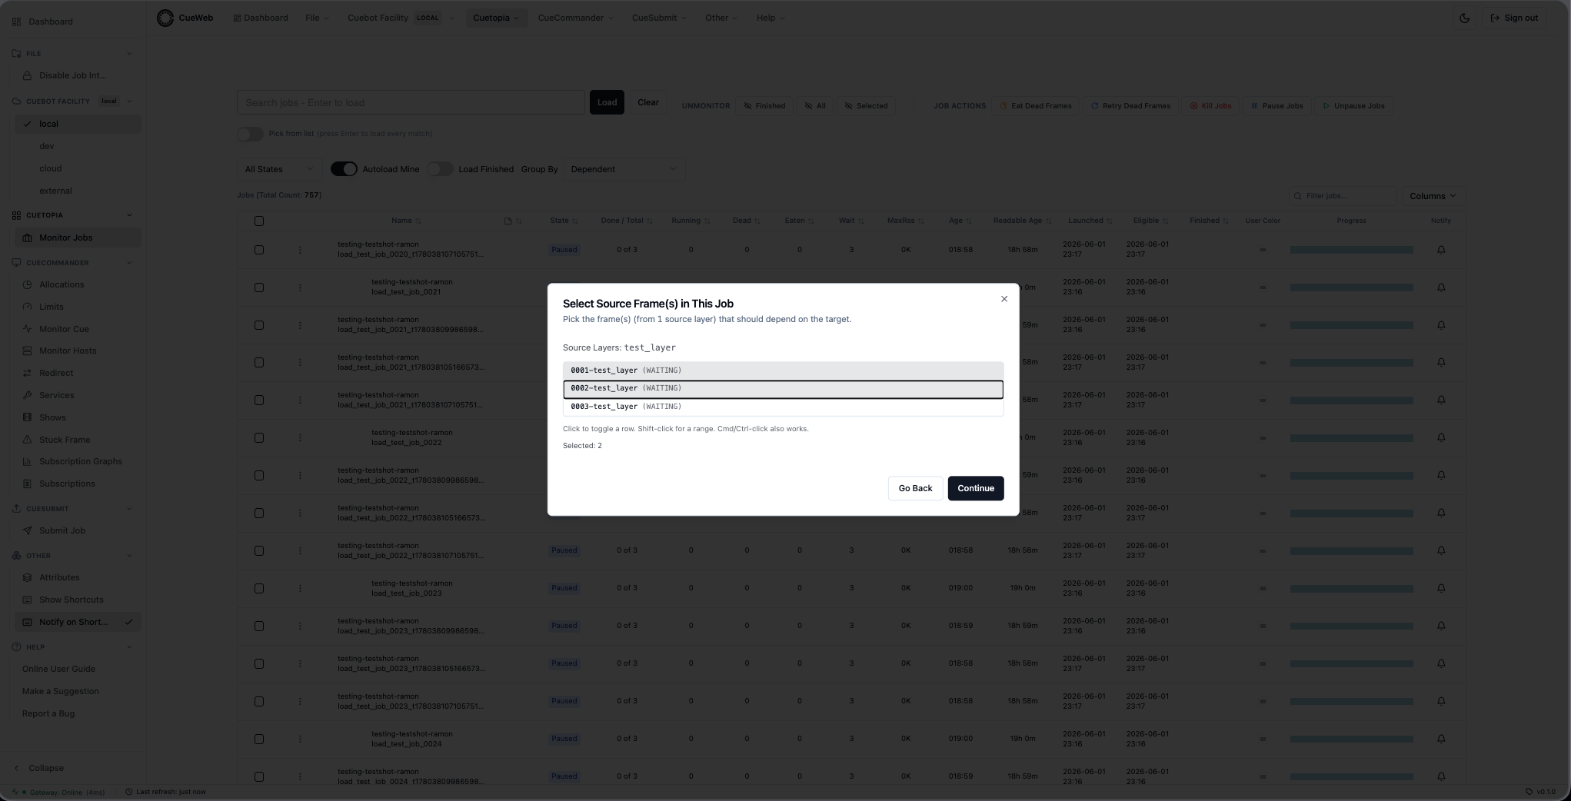Check the box for load_test_job_0024 row
This screenshot has width=1571, height=801.
click(x=259, y=740)
